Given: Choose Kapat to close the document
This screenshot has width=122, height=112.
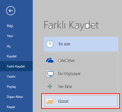Looking at the screenshot, I should point(11,107).
